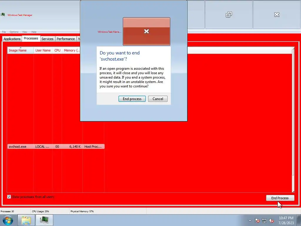Click the LOCAL user name cell
The width and height of the screenshot is (301, 226).
42,147
